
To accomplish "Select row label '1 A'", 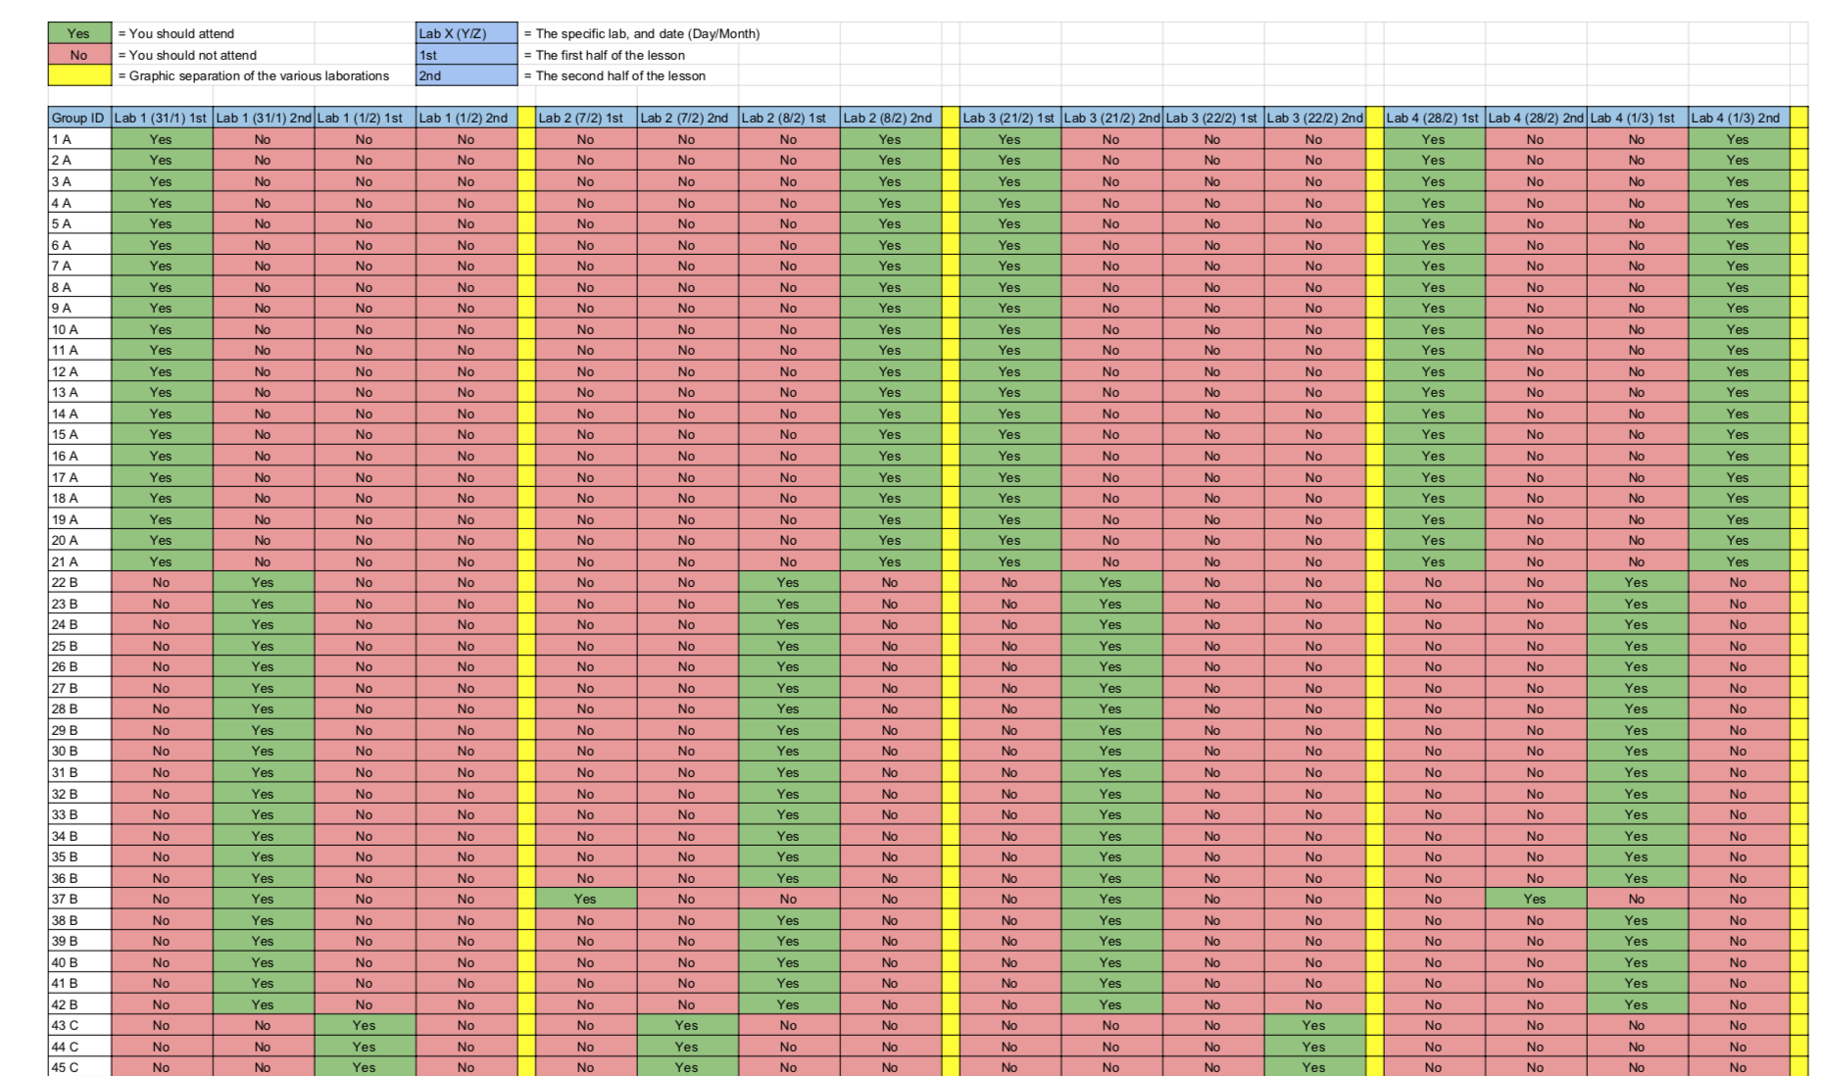I will tap(78, 139).
